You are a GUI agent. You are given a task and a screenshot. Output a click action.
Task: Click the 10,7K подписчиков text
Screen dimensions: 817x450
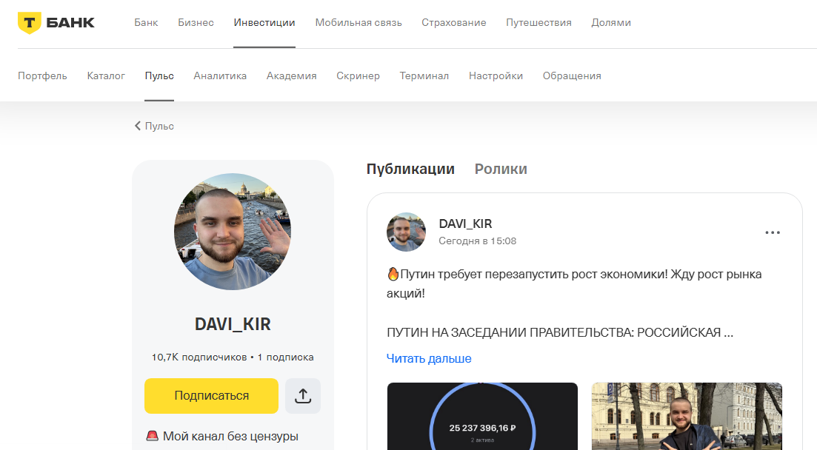[x=199, y=357]
